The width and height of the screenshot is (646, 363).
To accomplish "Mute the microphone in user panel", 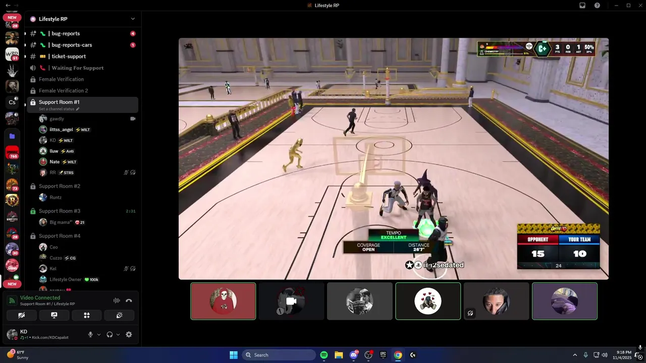I will click(x=91, y=334).
